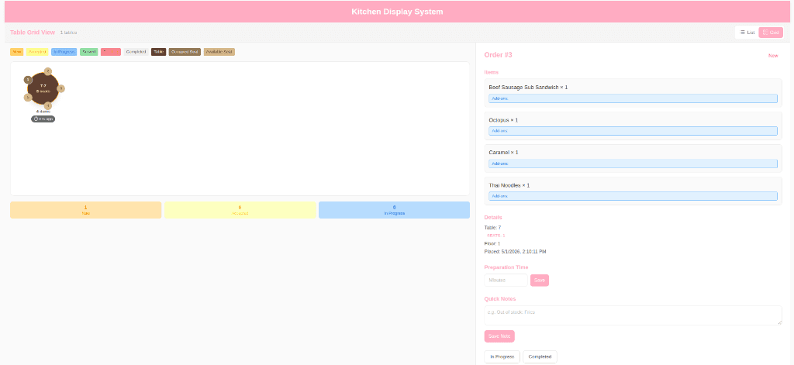The width and height of the screenshot is (794, 365).
Task: Click the Save Note button
Action: point(499,336)
